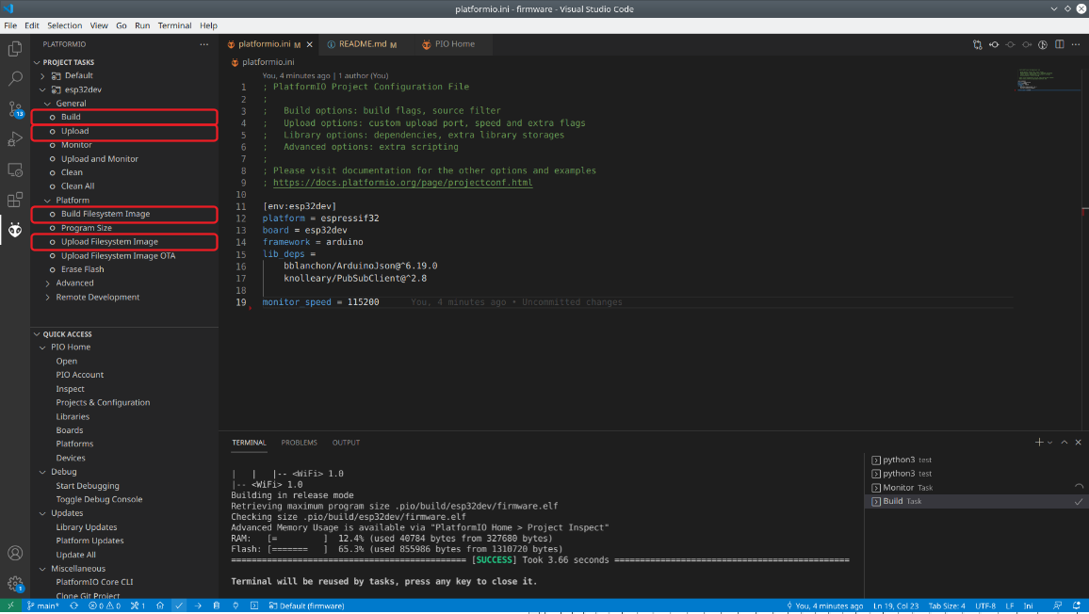Viewport: 1089px width, 614px height.
Task: Expand the Default task folder
Action: pos(42,75)
